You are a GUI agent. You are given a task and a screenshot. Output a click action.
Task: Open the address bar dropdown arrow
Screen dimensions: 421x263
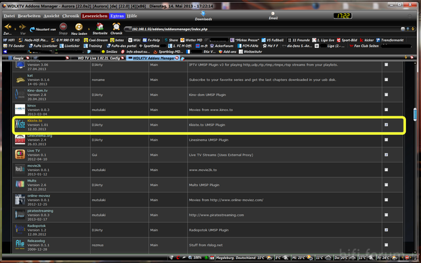pos(413,29)
